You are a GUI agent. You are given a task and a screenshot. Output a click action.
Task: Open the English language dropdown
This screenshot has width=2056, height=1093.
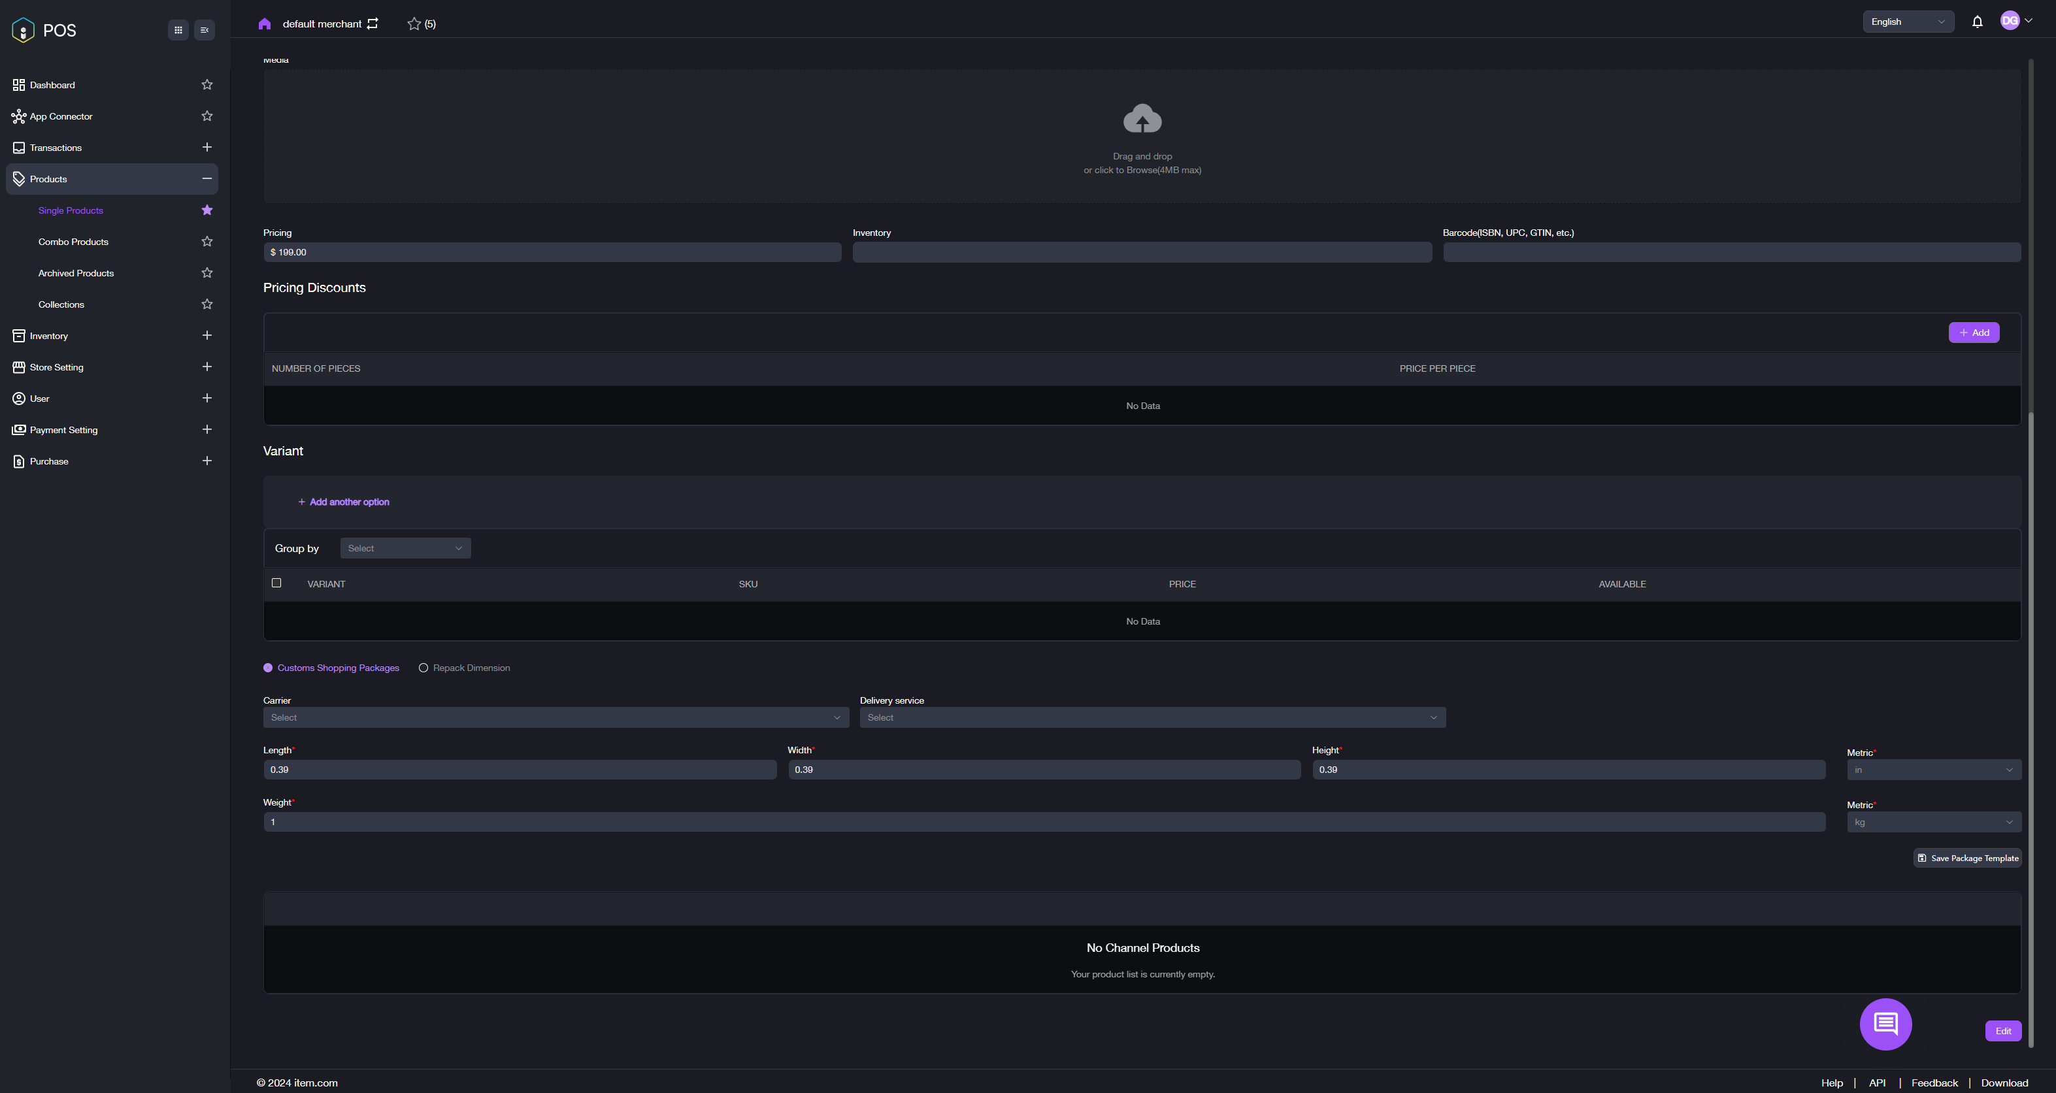coord(1907,22)
